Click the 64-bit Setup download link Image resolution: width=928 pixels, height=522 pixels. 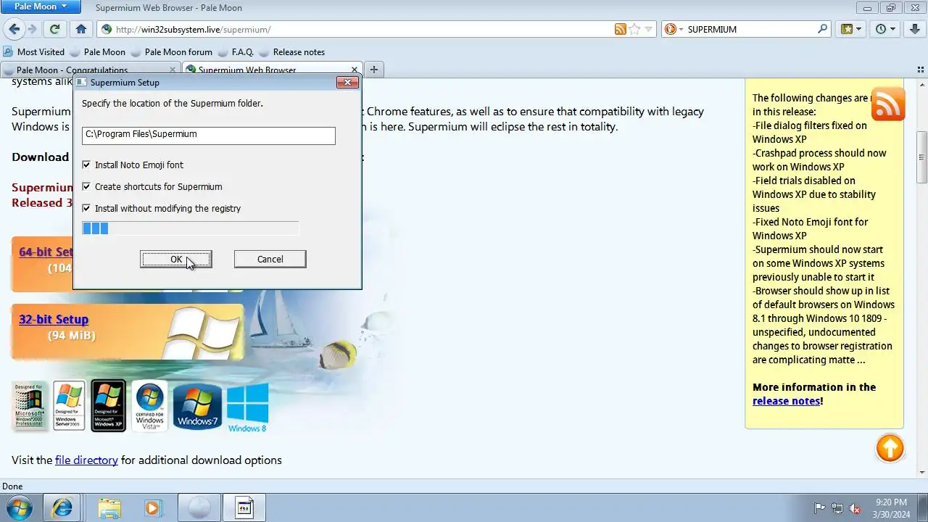[46, 252]
